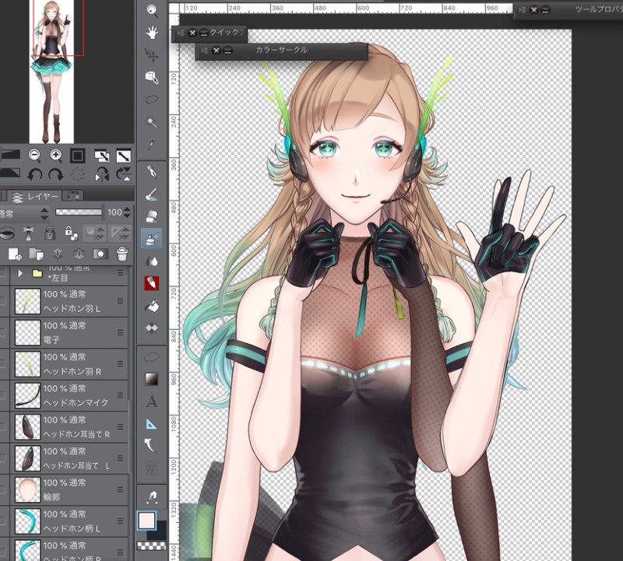Merge with layer below button
This screenshot has height=561, width=623.
[79, 254]
